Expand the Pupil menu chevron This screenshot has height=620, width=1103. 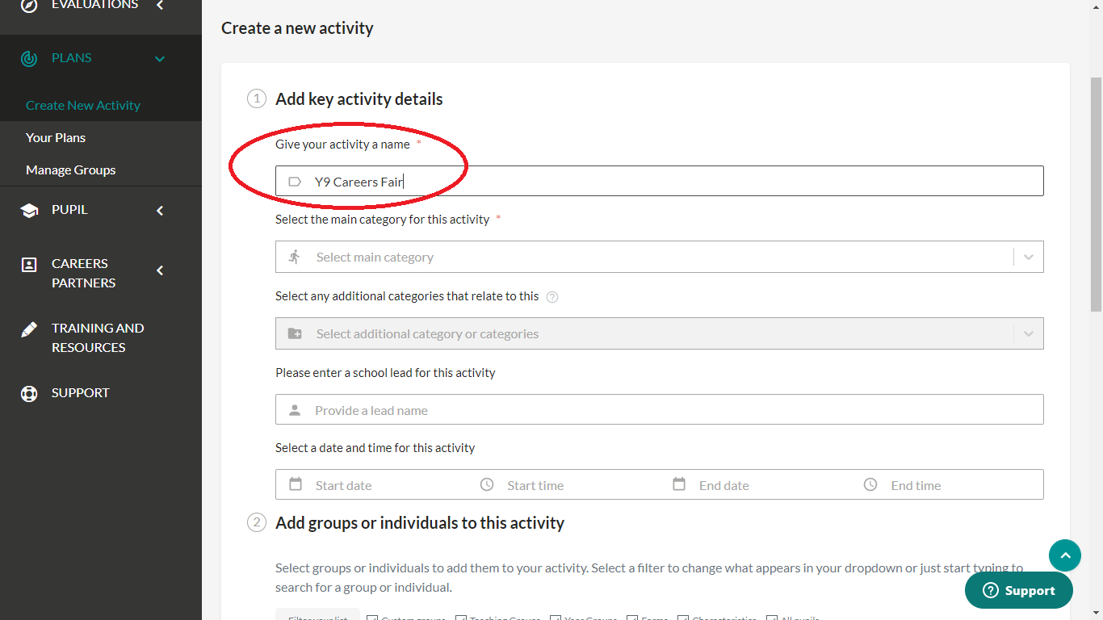pos(160,211)
